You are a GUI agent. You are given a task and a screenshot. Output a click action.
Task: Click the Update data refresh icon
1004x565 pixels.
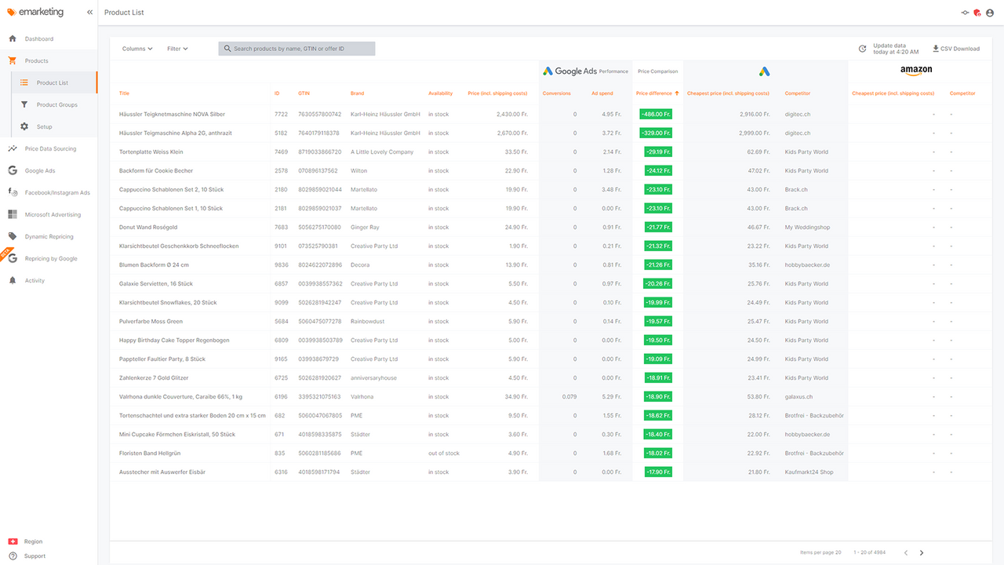point(861,48)
